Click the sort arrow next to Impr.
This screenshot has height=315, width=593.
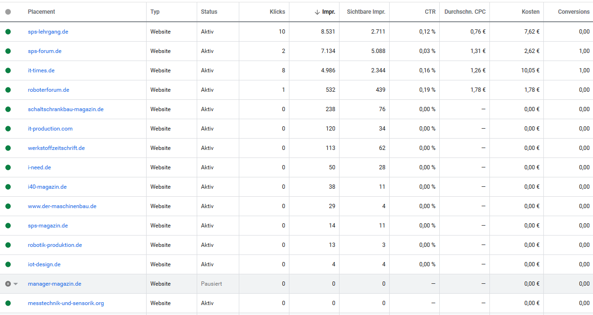click(x=317, y=12)
